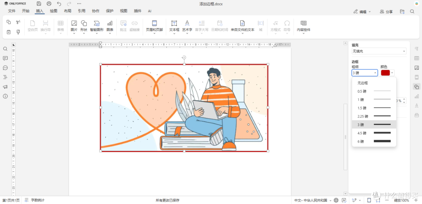The width and height of the screenshot is (422, 204).
Task: Switch to the 布局 layout tab
Action: pyautogui.click(x=68, y=11)
